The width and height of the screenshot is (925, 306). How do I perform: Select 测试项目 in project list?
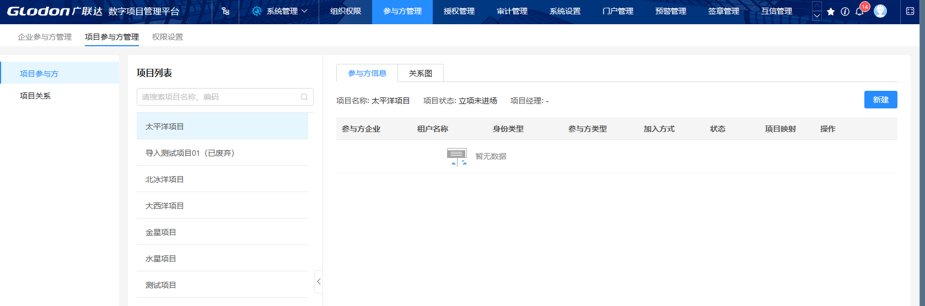pos(222,285)
